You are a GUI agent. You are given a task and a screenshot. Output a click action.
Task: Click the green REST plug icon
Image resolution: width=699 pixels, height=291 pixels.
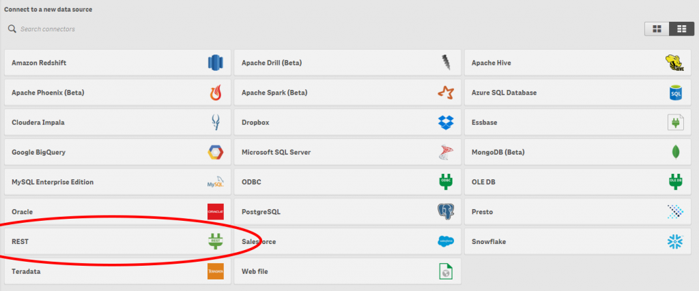pyautogui.click(x=215, y=241)
